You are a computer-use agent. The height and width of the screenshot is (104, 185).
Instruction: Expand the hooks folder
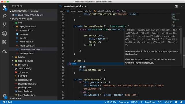coord(13,57)
